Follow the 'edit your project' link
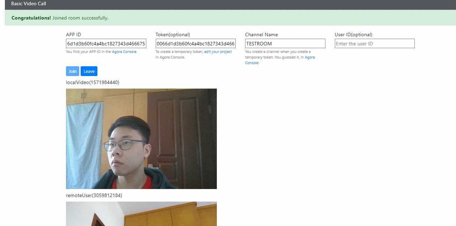456x226 pixels. pyautogui.click(x=218, y=52)
